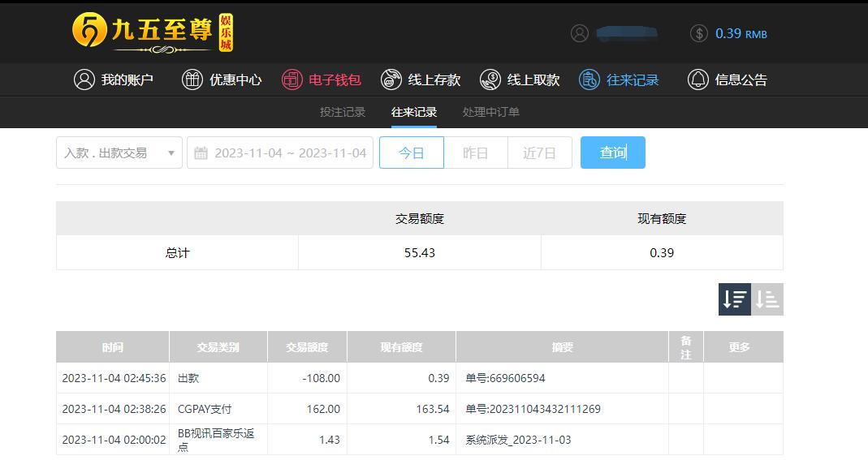
Task: Click the 备注 column header
Action: coord(686,347)
